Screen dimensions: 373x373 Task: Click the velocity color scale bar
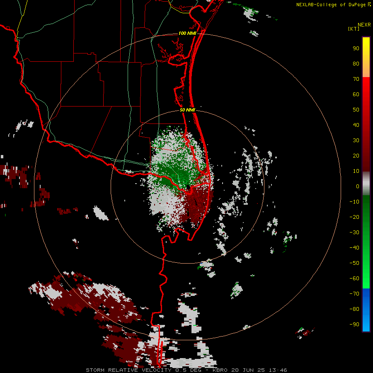pos(366,184)
